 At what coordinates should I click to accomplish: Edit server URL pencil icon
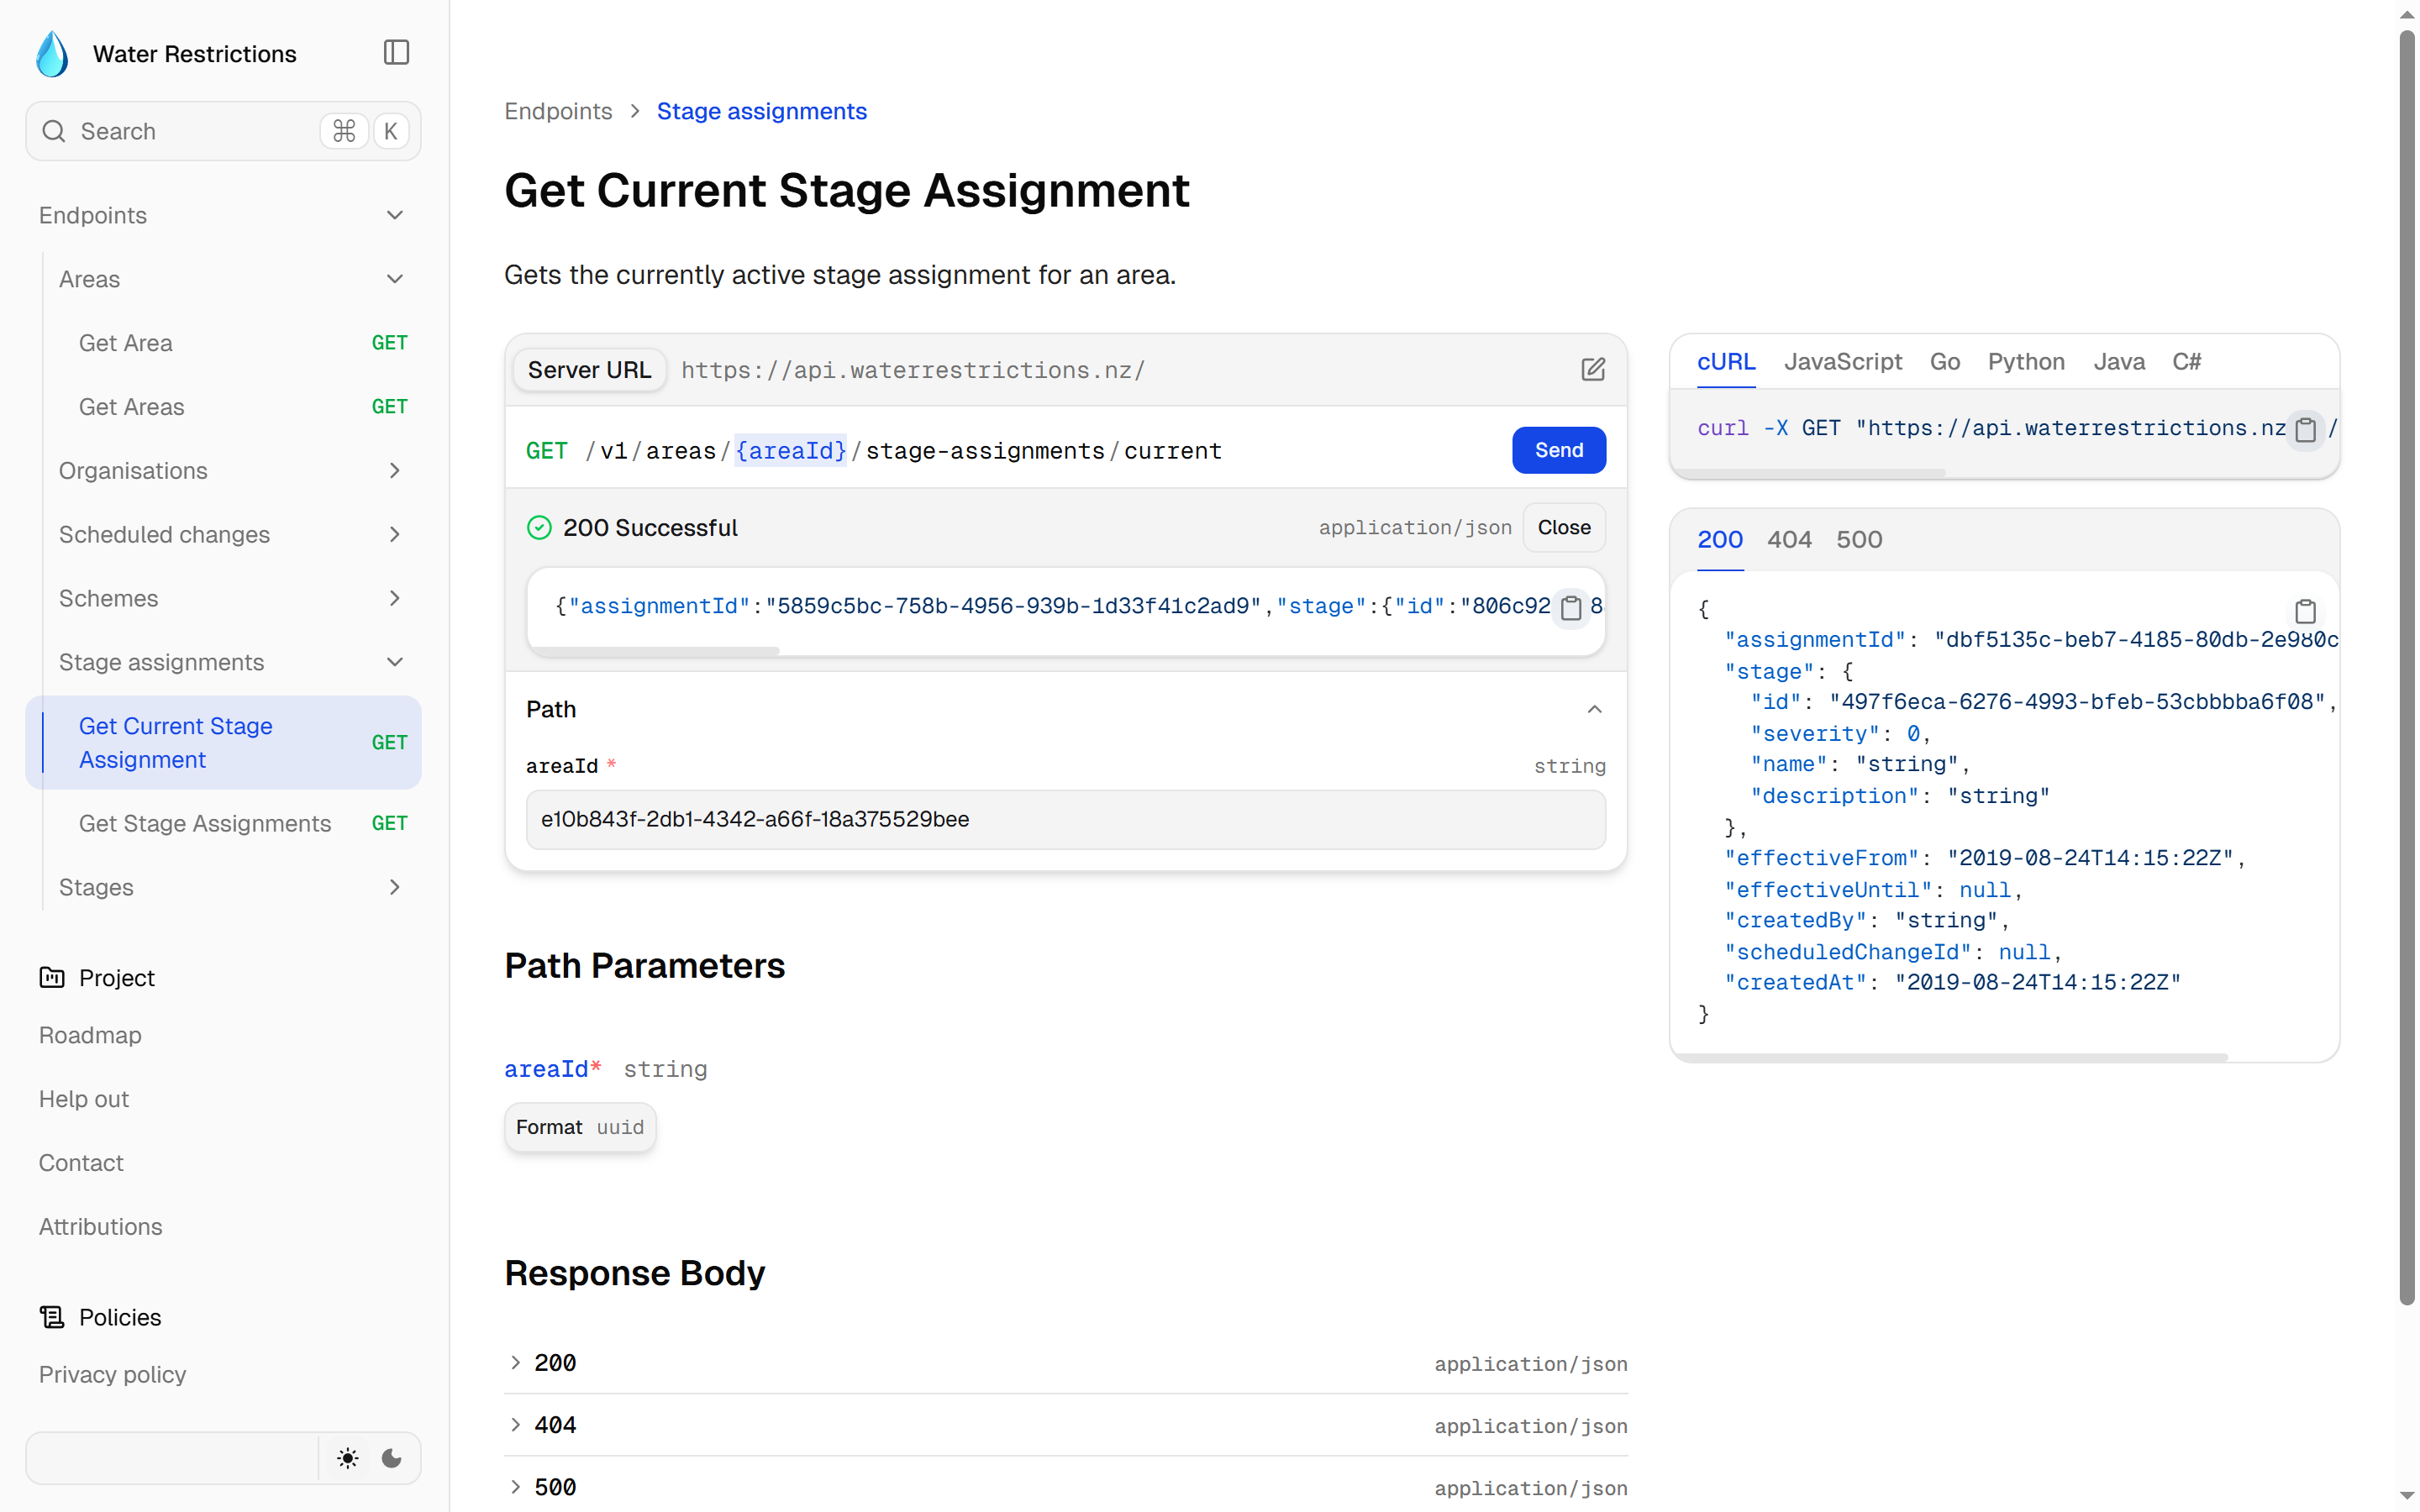click(x=1593, y=370)
